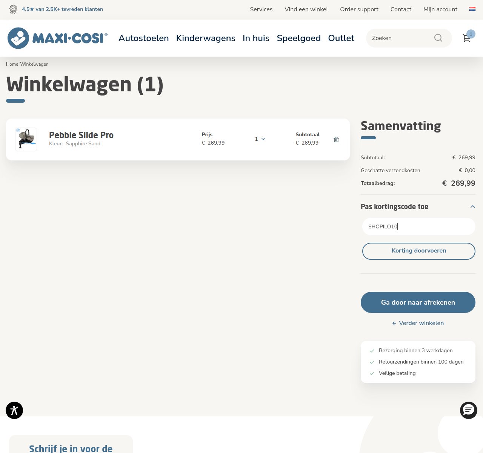Click 'Veilige betaling' text
The image size is (483, 453).
point(397,373)
